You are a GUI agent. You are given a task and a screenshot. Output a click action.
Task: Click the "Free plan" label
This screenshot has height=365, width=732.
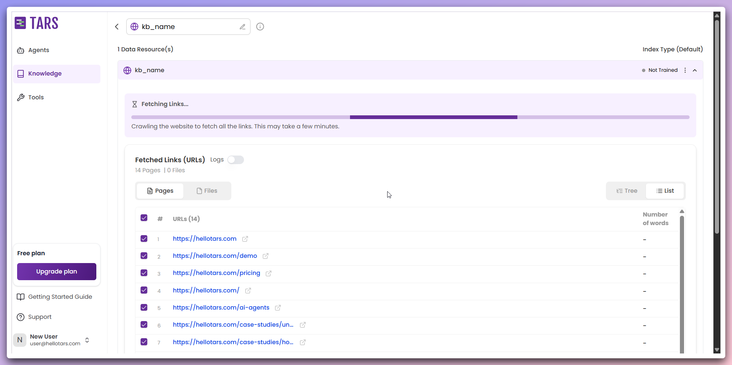point(31,253)
